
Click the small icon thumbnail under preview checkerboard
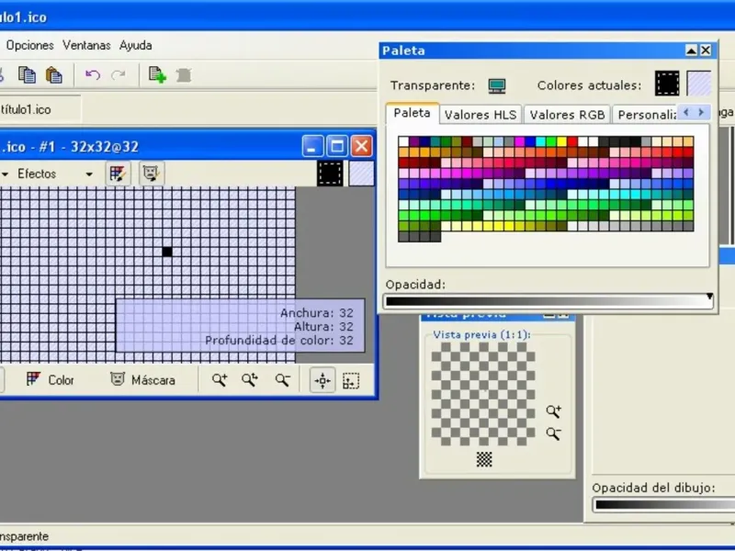tap(484, 459)
